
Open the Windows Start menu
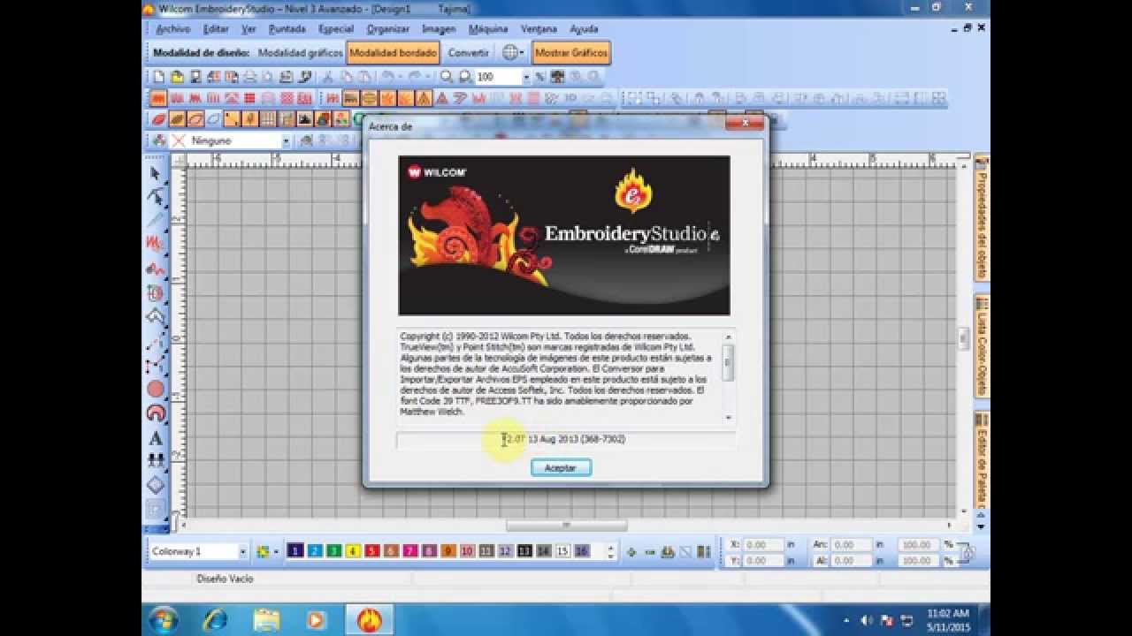point(164,620)
